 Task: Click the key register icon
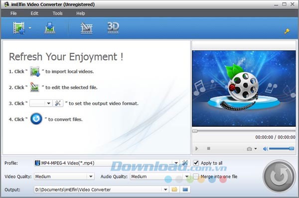(287, 31)
